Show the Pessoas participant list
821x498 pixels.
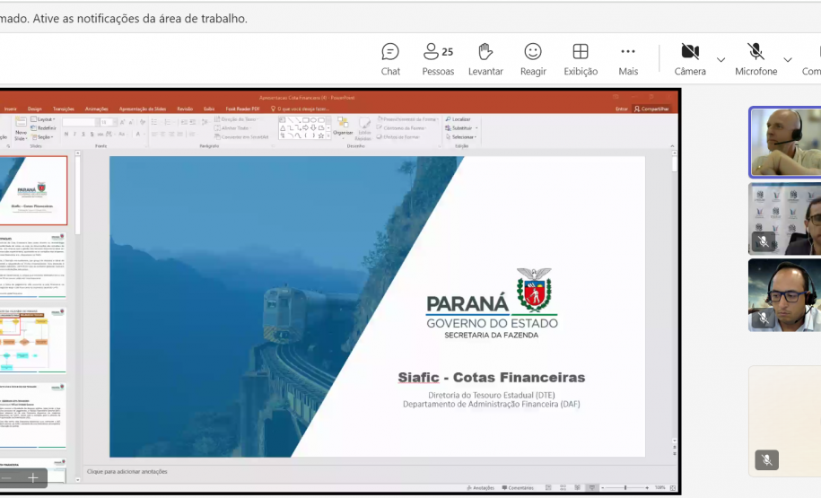point(438,59)
